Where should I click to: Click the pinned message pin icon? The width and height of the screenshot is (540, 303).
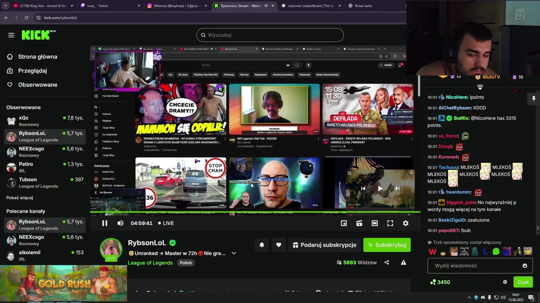(x=534, y=98)
